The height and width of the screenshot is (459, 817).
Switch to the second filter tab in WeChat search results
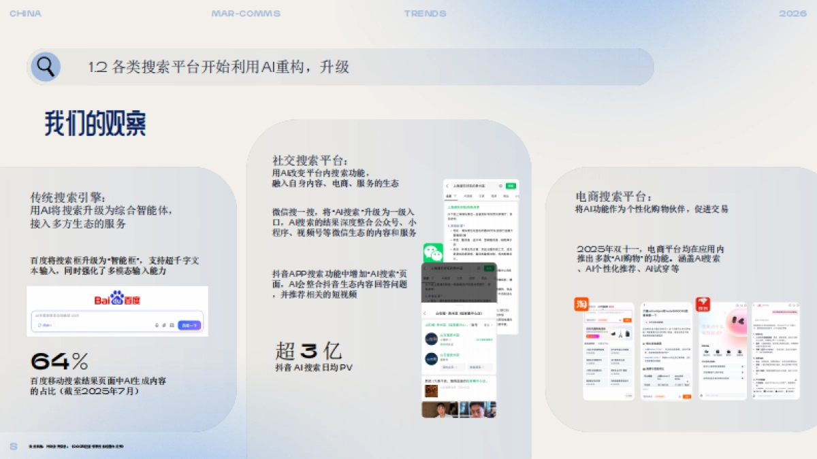click(468, 196)
